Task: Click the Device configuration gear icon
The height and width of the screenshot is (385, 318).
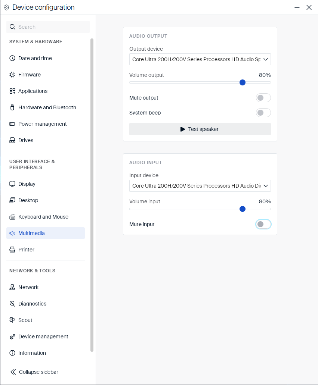Action: (x=6, y=7)
